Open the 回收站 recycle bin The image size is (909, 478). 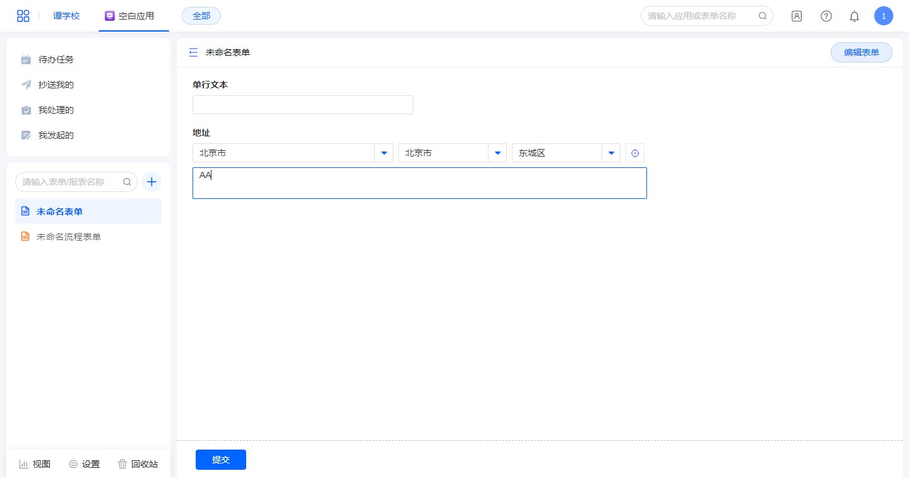pos(138,464)
